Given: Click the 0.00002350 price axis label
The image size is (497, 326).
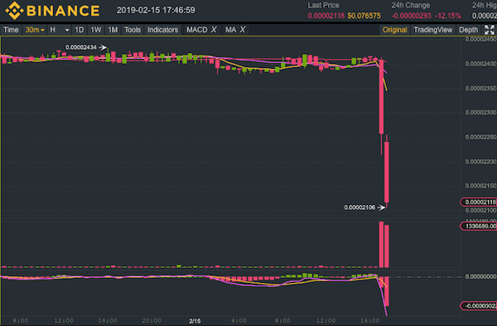Looking at the screenshot, I should click(480, 88).
